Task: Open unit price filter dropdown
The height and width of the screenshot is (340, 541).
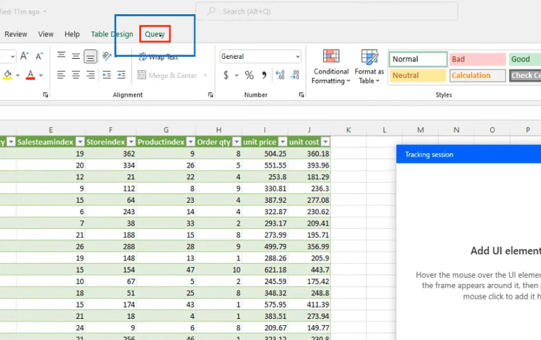Action: (x=283, y=142)
